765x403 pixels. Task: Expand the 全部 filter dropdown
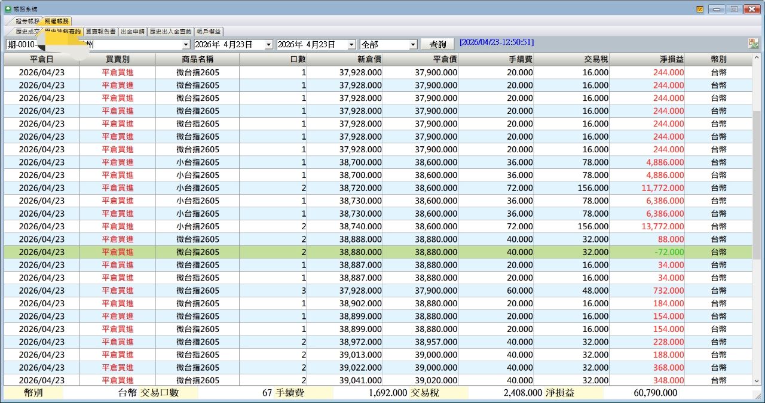pos(412,45)
